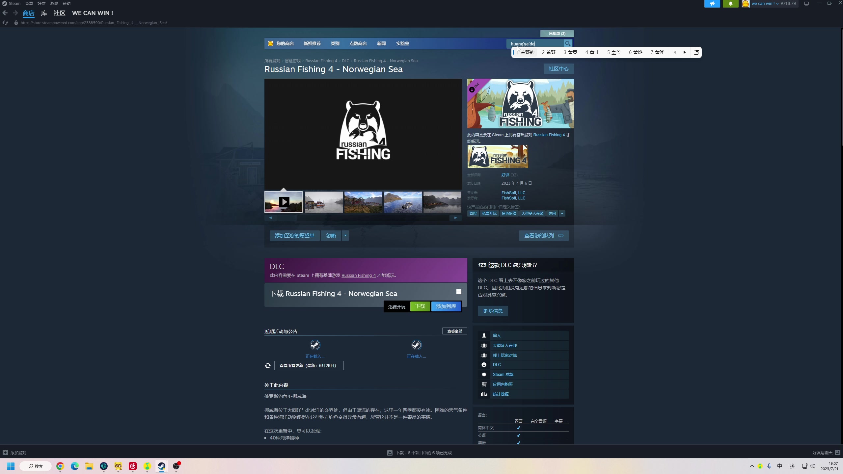Click the IME emoji panel icon
843x474 pixels.
[x=696, y=52]
